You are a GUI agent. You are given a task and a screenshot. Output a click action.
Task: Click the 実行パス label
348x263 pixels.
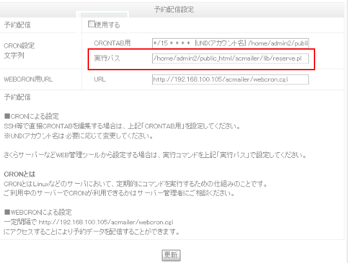click(x=107, y=58)
